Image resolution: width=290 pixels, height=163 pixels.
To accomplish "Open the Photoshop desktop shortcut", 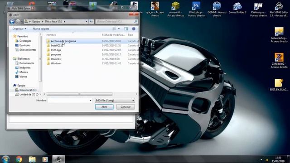I will tap(196, 9).
